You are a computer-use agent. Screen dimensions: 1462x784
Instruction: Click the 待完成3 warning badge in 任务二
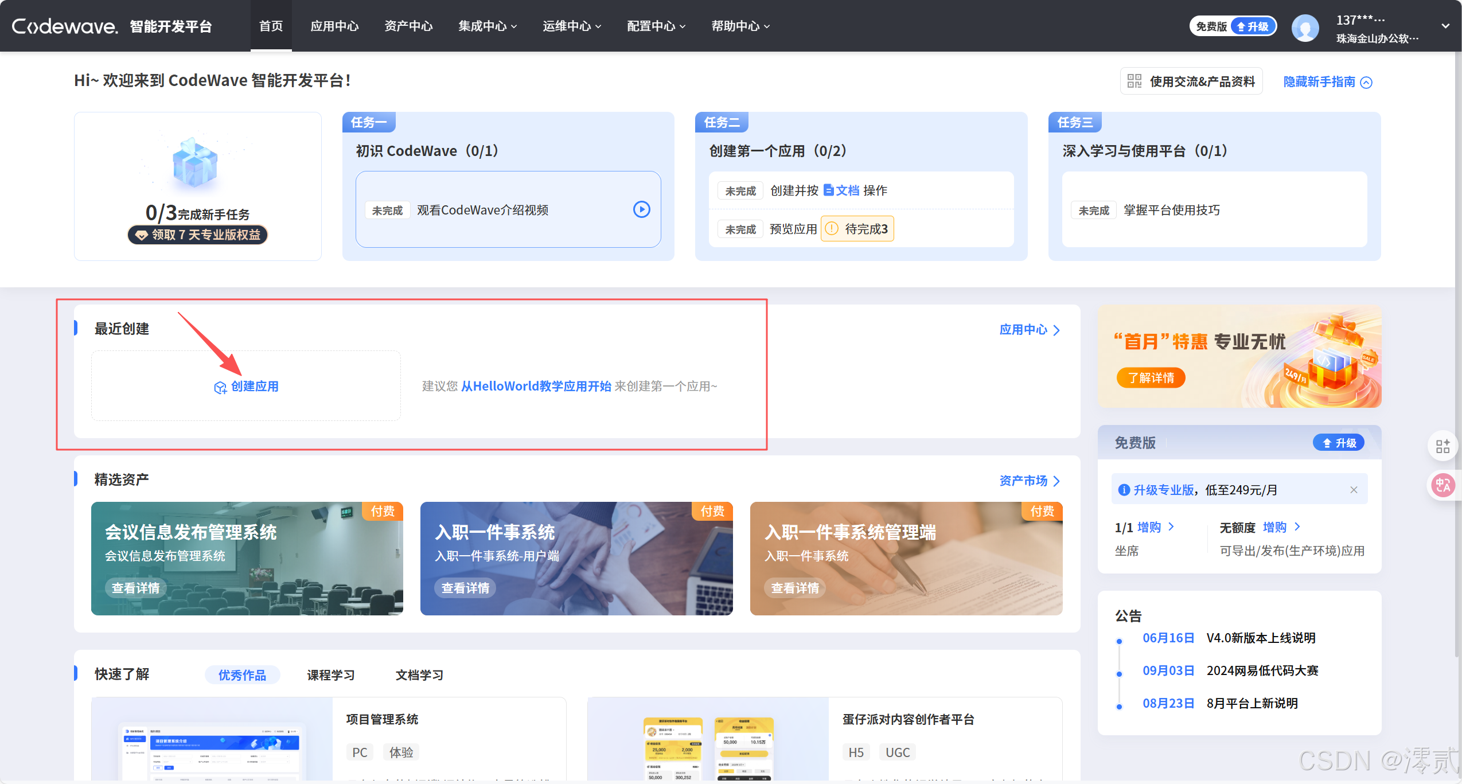click(x=857, y=228)
